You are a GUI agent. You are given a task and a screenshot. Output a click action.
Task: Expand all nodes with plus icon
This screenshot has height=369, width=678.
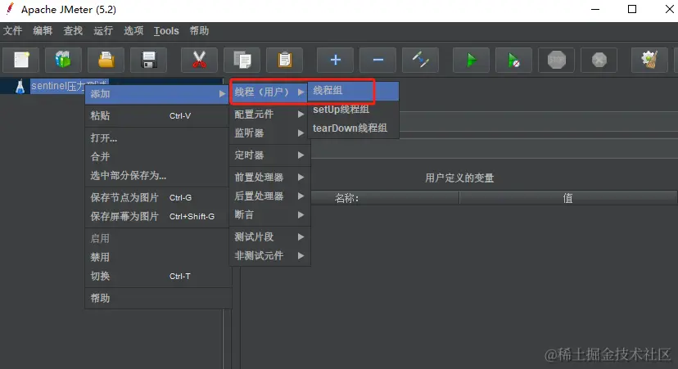335,60
